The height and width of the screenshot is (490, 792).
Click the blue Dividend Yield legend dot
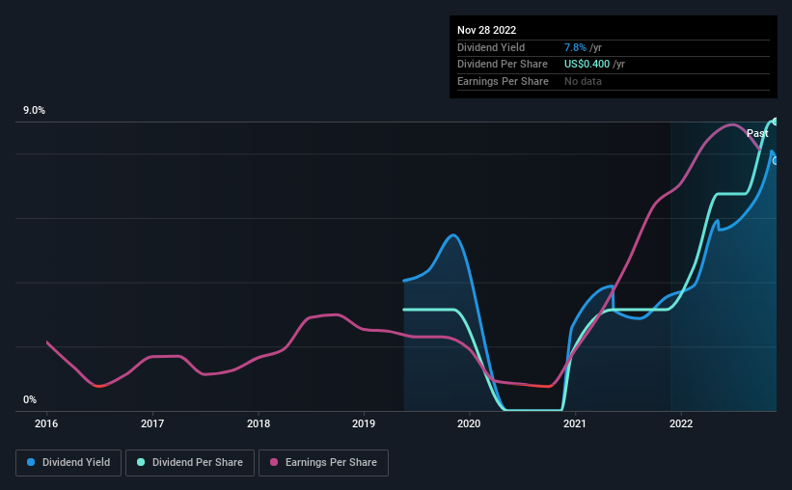pyautogui.click(x=31, y=462)
